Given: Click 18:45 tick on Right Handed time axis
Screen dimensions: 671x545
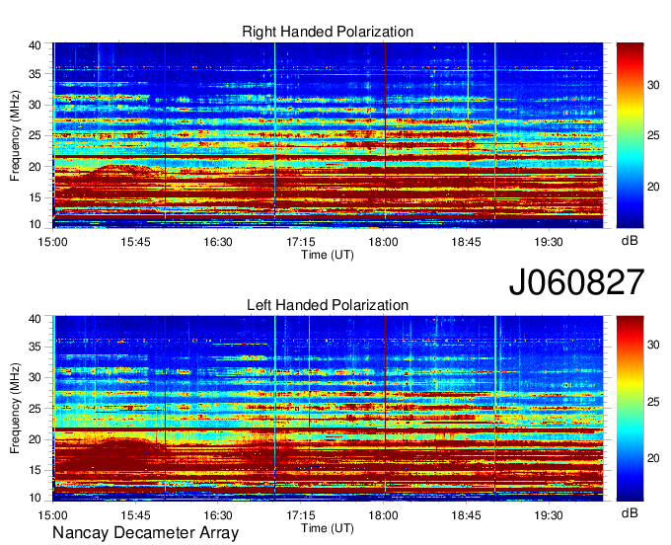Looking at the screenshot, I should tap(466, 242).
